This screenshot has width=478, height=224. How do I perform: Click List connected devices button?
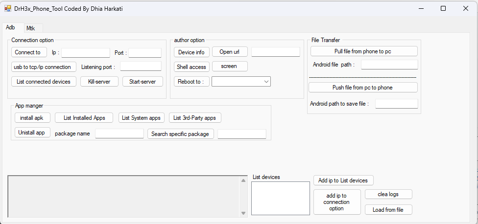[x=44, y=82]
